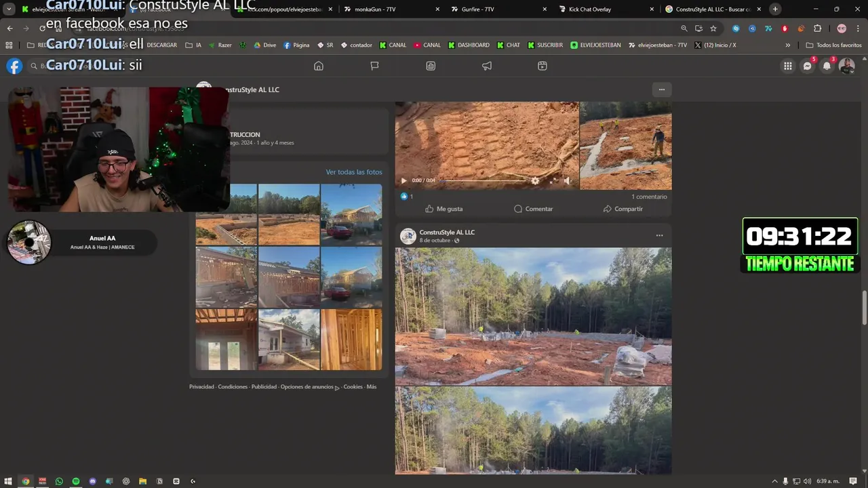Viewport: 868px width, 488px height.
Task: Open video settings gear icon
Action: click(535, 180)
